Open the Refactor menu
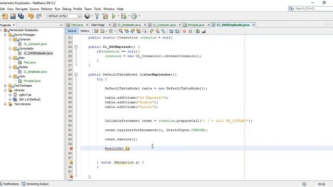This screenshot has width=333, height=187. point(47,9)
